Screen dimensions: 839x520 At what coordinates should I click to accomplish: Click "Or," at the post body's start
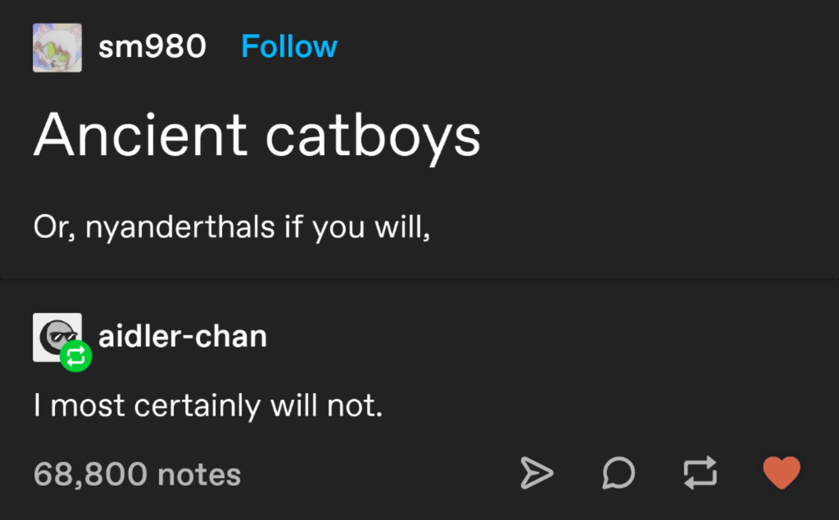54,227
